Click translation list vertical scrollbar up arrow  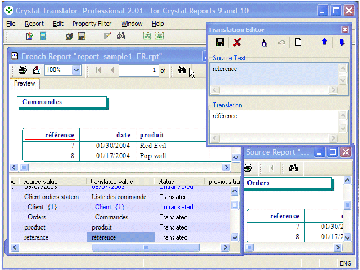click(235, 191)
